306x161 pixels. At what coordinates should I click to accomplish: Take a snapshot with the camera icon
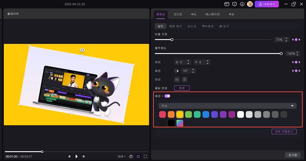131,156
